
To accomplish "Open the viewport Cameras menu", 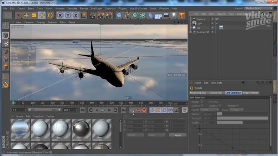I will point(29,23).
